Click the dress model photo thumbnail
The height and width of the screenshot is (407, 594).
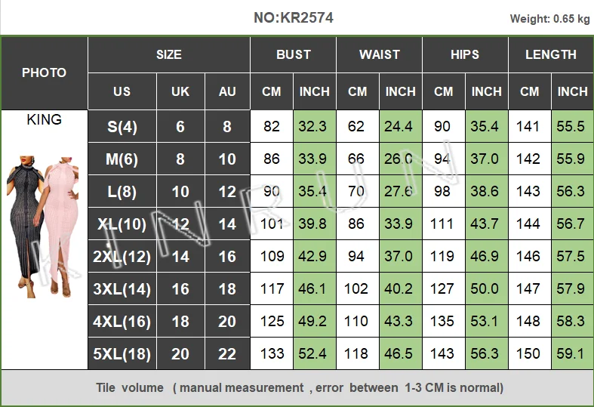click(43, 227)
